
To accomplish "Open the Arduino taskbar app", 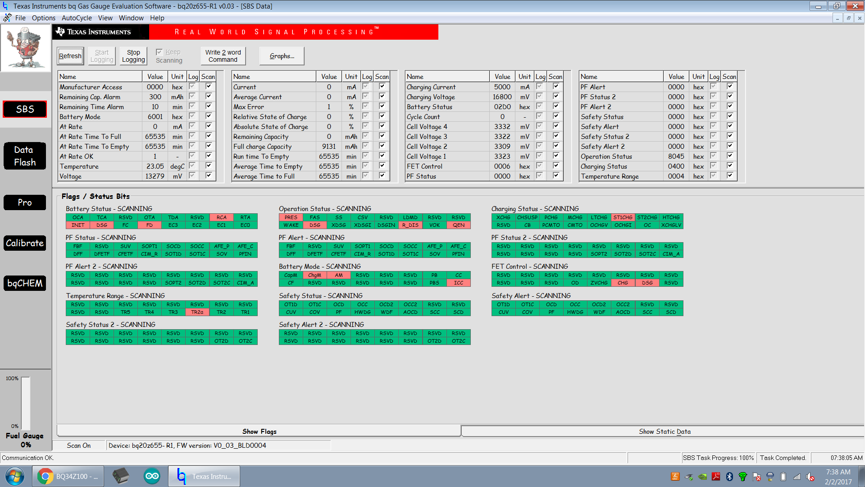I will click(152, 476).
